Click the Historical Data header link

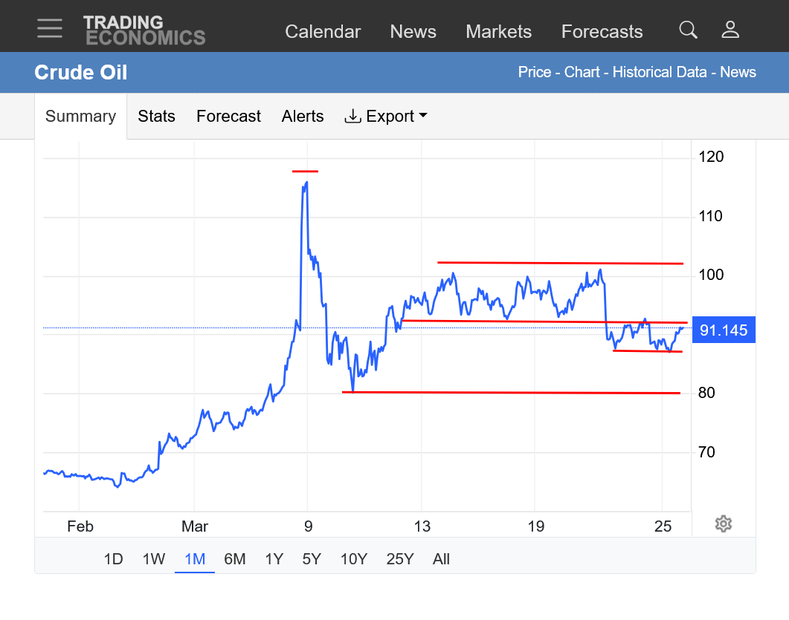point(660,72)
